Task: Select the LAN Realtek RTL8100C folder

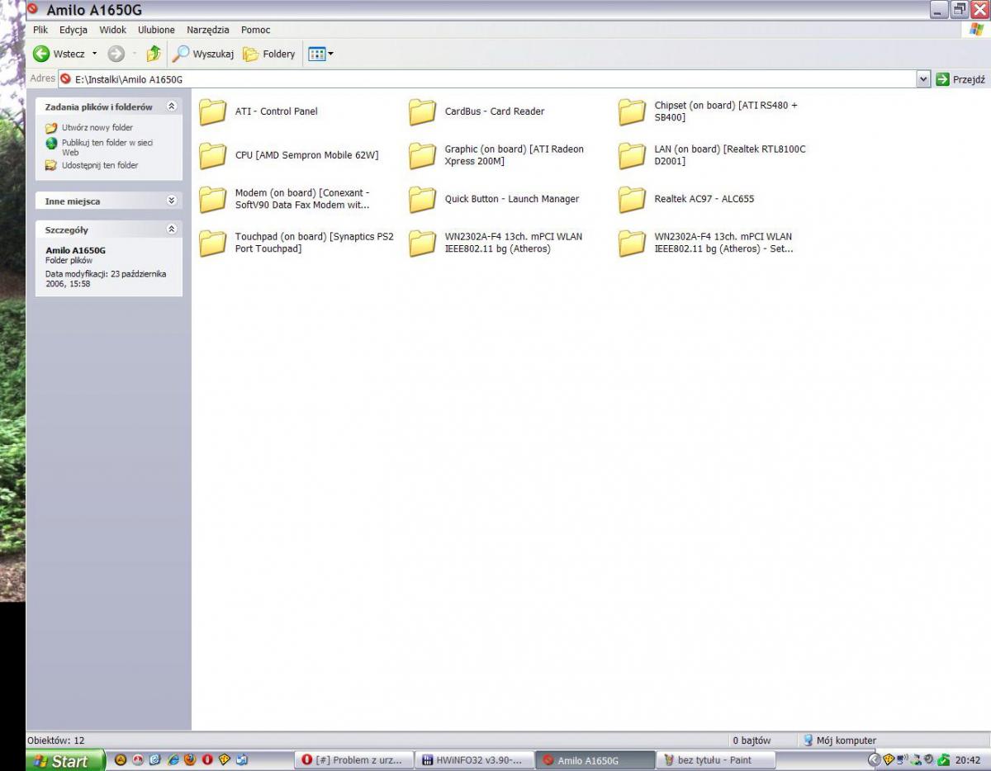Action: pyautogui.click(x=712, y=155)
